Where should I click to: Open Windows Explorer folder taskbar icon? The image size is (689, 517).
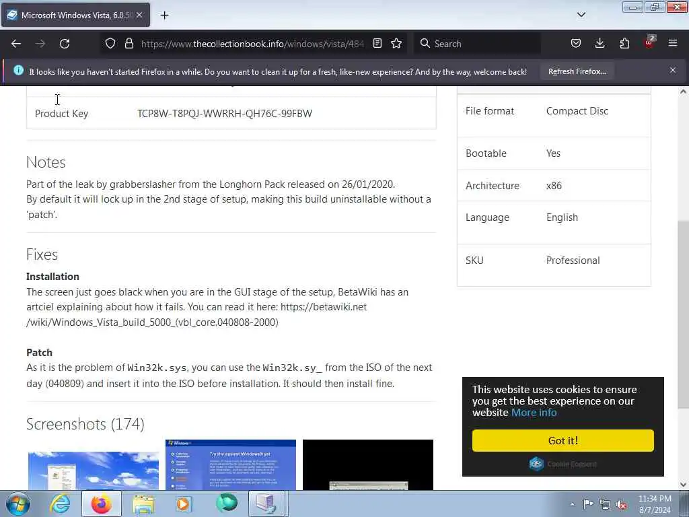(x=143, y=504)
